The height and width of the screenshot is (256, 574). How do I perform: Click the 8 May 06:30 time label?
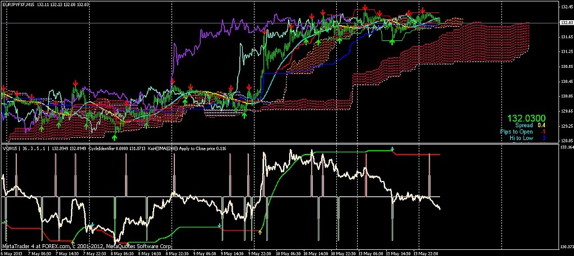pos(123,253)
